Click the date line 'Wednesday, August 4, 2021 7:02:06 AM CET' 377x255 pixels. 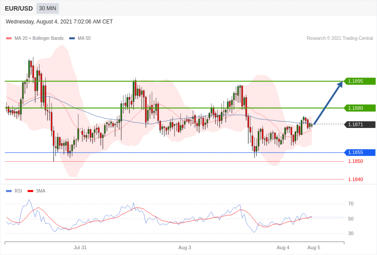coord(59,22)
